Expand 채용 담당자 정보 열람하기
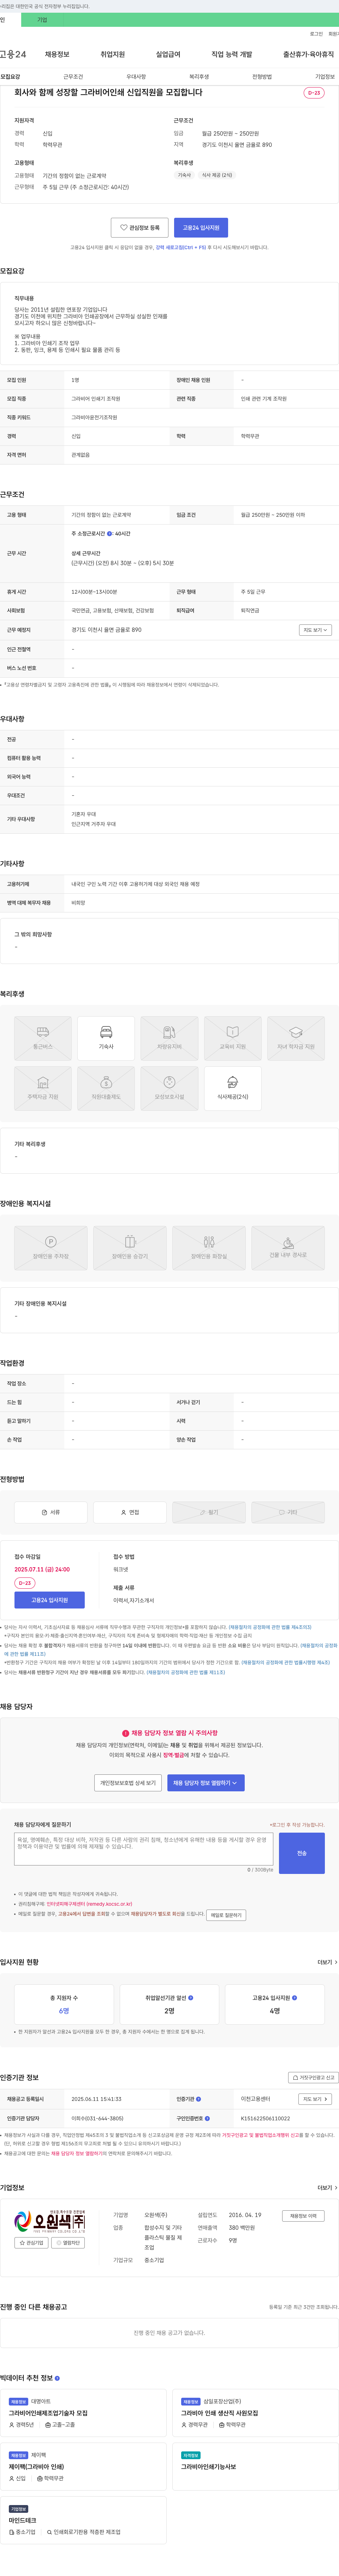The image size is (339, 2576). coord(206,1782)
